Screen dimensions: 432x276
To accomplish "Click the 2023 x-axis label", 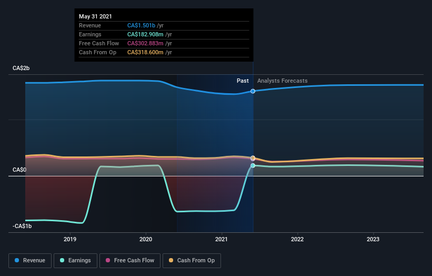I will (x=373, y=239).
